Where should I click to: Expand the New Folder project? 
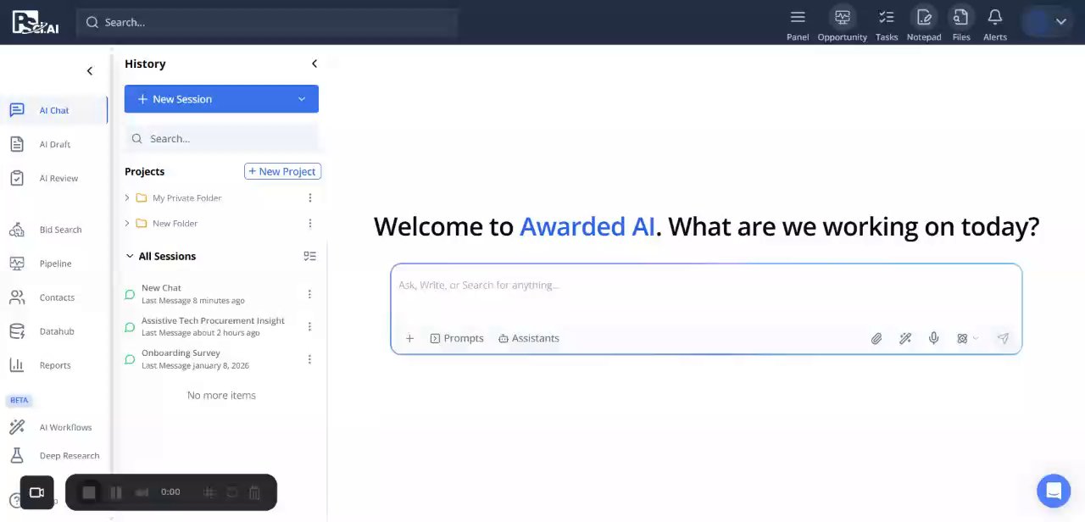(127, 223)
